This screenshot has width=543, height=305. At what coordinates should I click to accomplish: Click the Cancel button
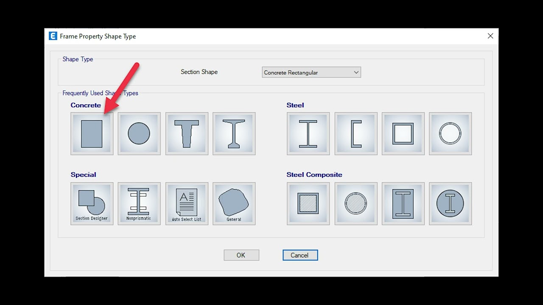(300, 255)
